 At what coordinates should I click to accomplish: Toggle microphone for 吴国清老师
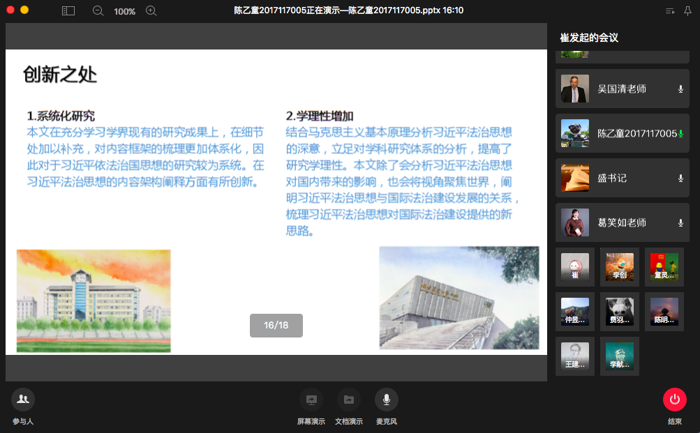[680, 89]
